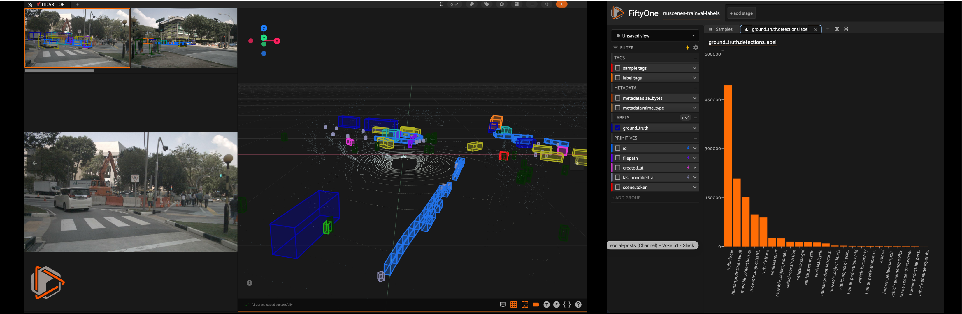This screenshot has height=314, width=962.
Task: Open help question mark icon
Action: (x=578, y=305)
